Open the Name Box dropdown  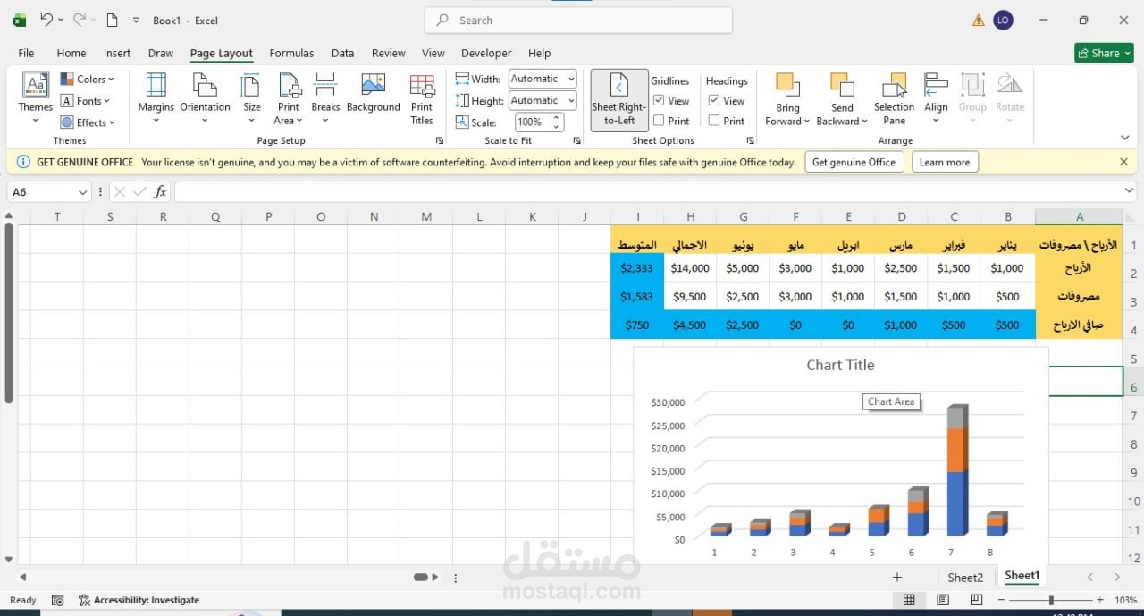pos(83,192)
